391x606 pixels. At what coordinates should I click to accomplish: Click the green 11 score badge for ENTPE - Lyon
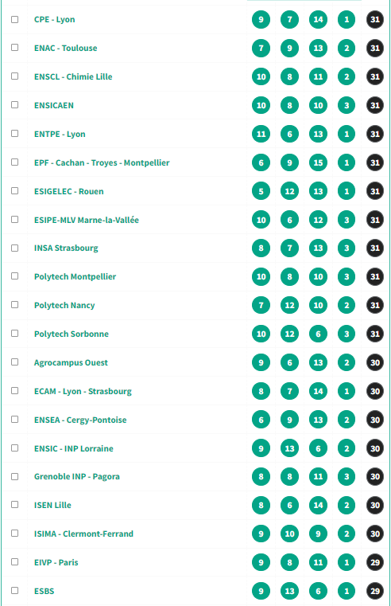click(x=261, y=134)
